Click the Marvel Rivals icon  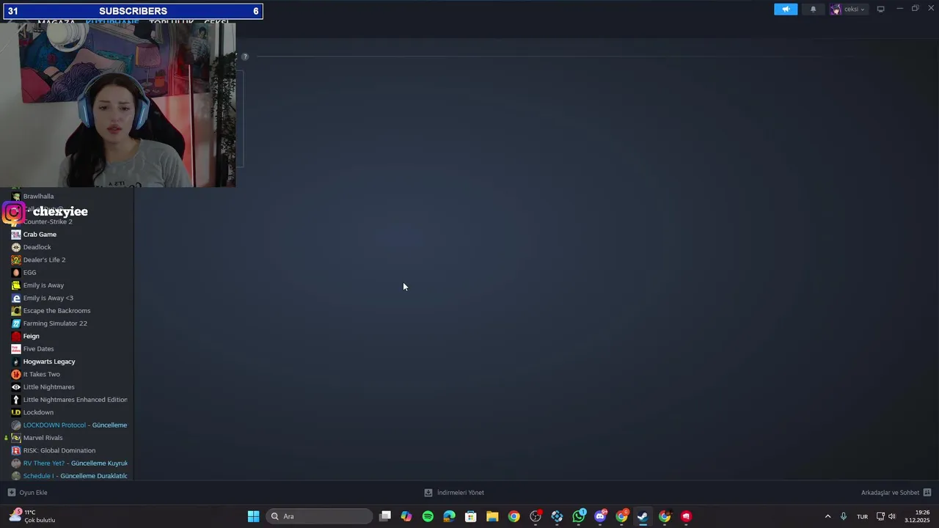16,438
